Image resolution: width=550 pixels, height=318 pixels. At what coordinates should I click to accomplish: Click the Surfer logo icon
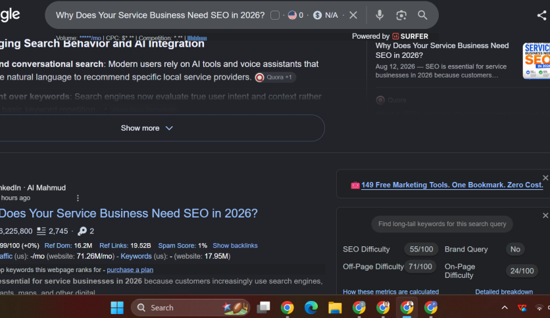click(395, 36)
